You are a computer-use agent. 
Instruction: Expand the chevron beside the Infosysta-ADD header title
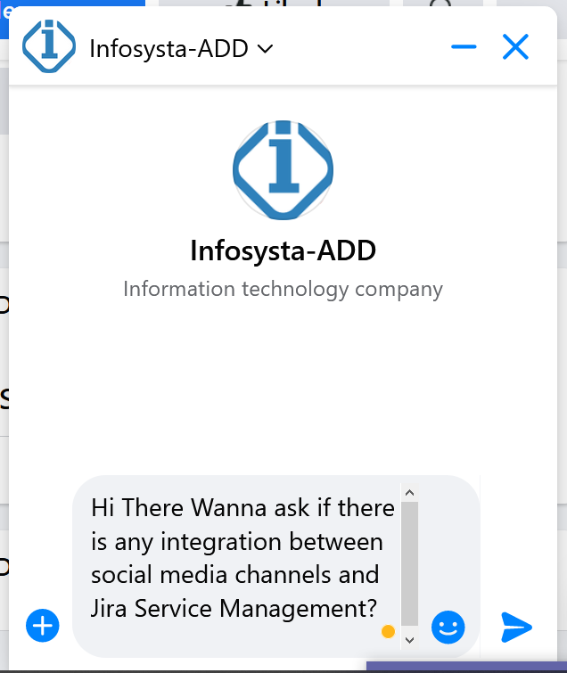[x=265, y=48]
